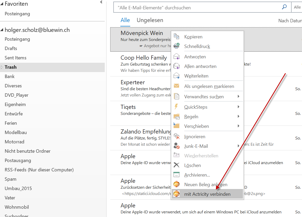Expand Junk-E-Mail submenu arrow
Viewport: 302px width, 217px height.
tap(238, 146)
